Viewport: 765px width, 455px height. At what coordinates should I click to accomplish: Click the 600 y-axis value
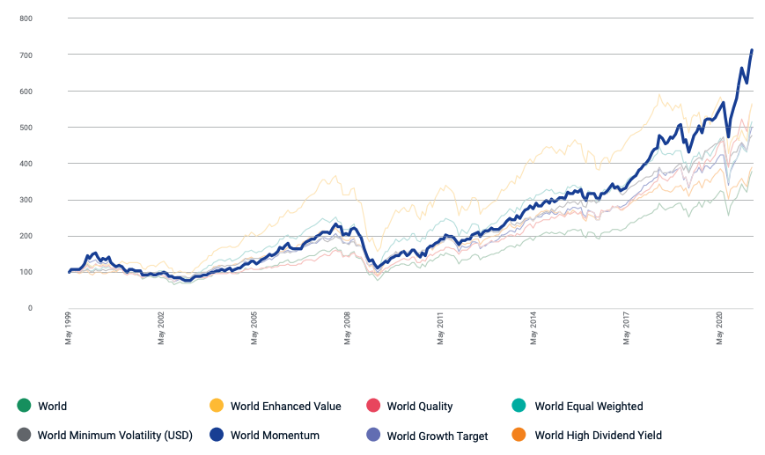tap(26, 92)
